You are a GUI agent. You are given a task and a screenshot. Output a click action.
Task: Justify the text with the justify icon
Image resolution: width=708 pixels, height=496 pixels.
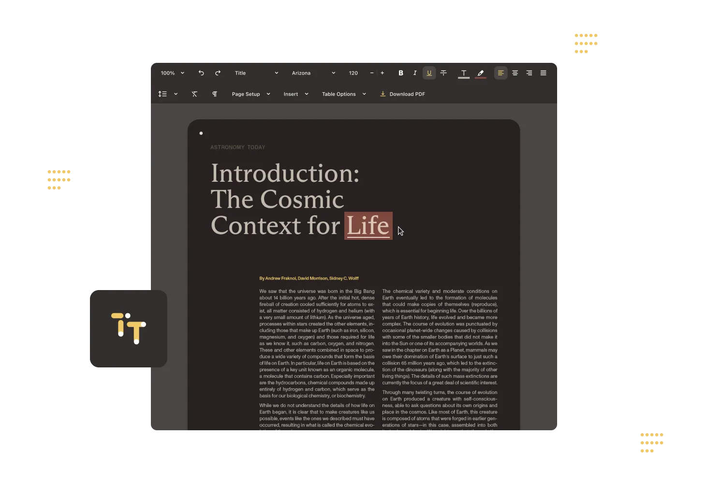pos(543,73)
